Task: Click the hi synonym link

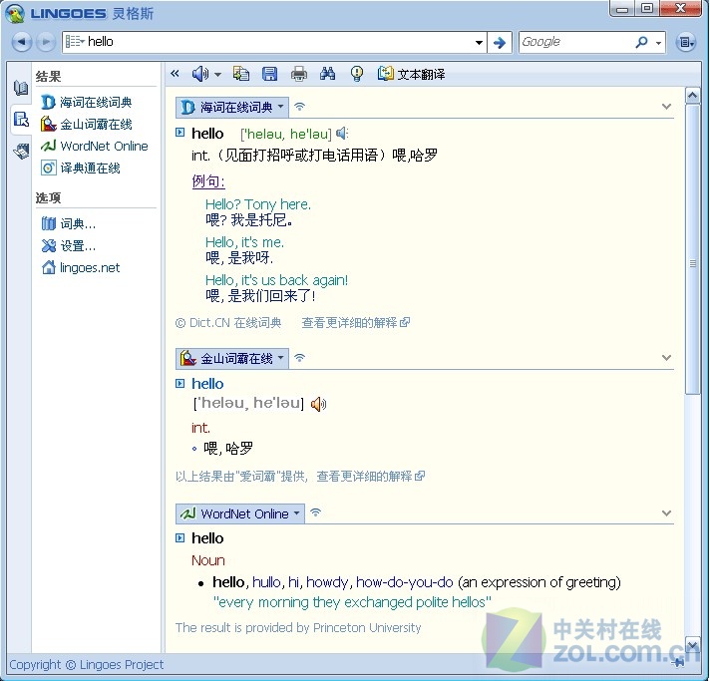Action: point(293,582)
